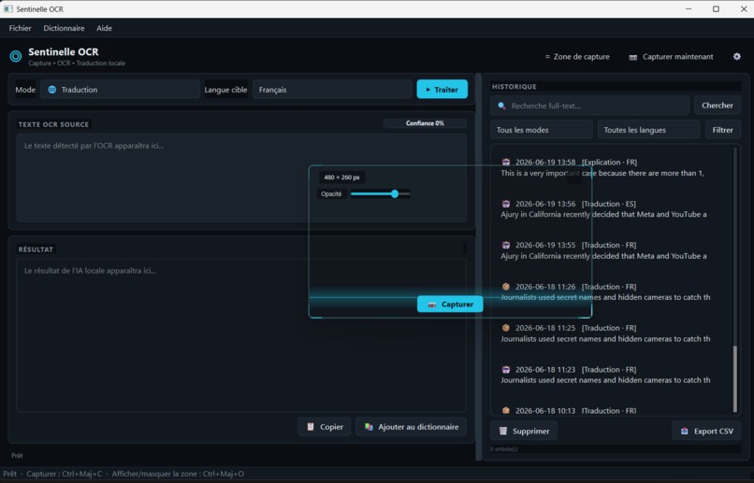The image size is (754, 483).
Task: Click the status bar Capturer : Ctrl+Maj+C text
Action: (x=64, y=474)
